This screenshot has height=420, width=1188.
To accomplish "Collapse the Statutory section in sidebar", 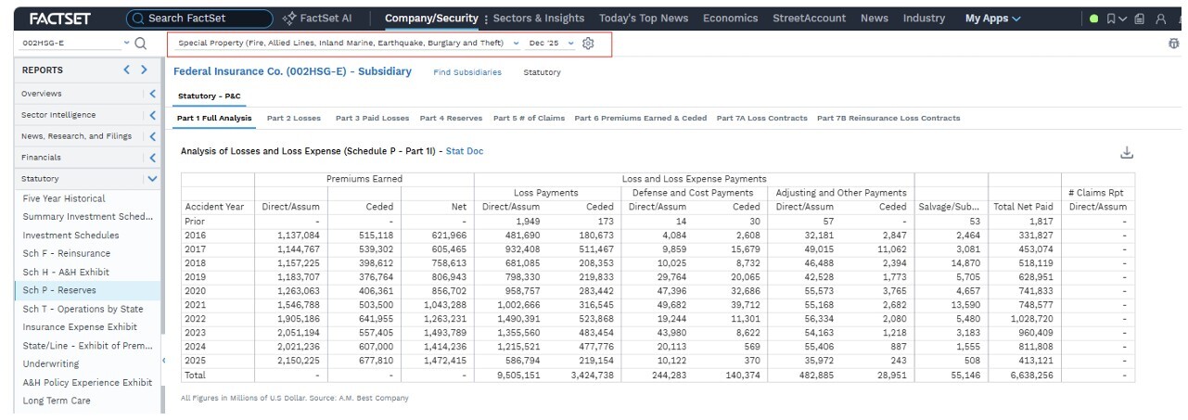I will click(x=152, y=178).
